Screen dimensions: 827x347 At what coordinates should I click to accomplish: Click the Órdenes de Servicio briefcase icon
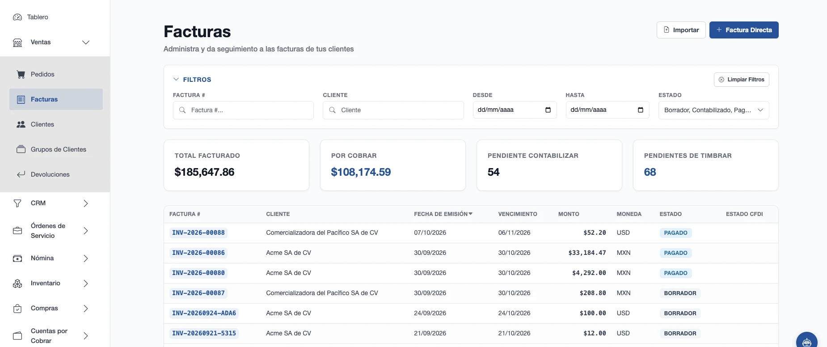[17, 231]
